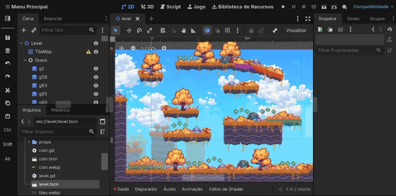396x196 pixels.
Task: Open the Áudio bottom panel
Action: click(169, 189)
